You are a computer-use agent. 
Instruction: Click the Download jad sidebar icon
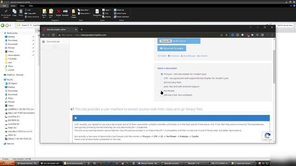coord(43,41)
